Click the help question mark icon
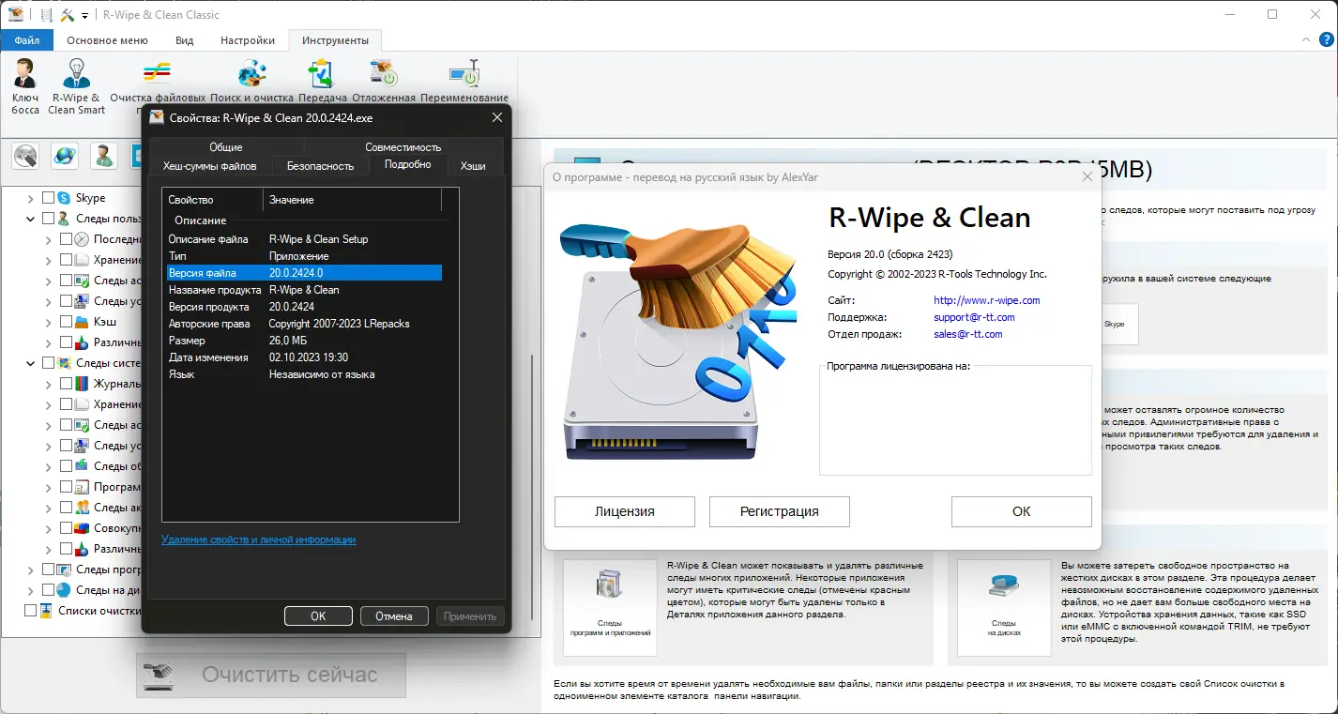This screenshot has height=714, width=1338. point(1327,40)
